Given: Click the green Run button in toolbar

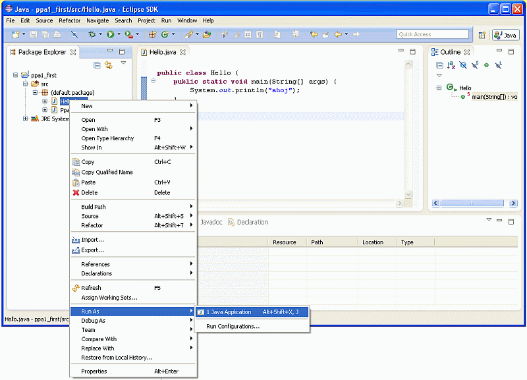Looking at the screenshot, I should [110, 34].
